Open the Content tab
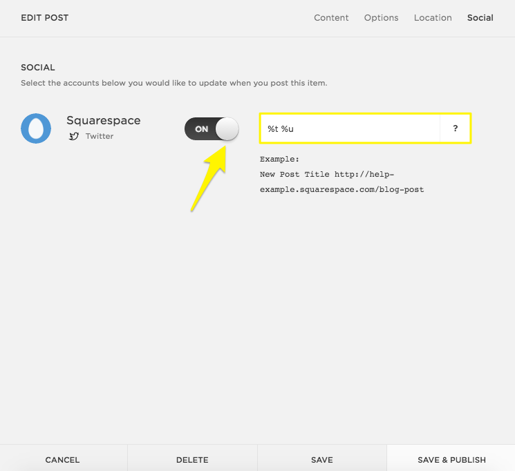The height and width of the screenshot is (471, 515). click(331, 18)
